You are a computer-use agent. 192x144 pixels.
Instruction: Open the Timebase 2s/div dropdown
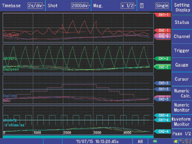coord(36,6)
